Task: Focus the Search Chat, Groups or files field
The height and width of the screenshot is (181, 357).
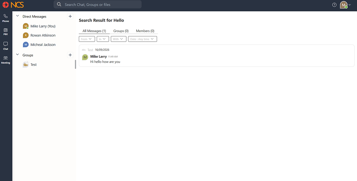Action: [x=97, y=4]
